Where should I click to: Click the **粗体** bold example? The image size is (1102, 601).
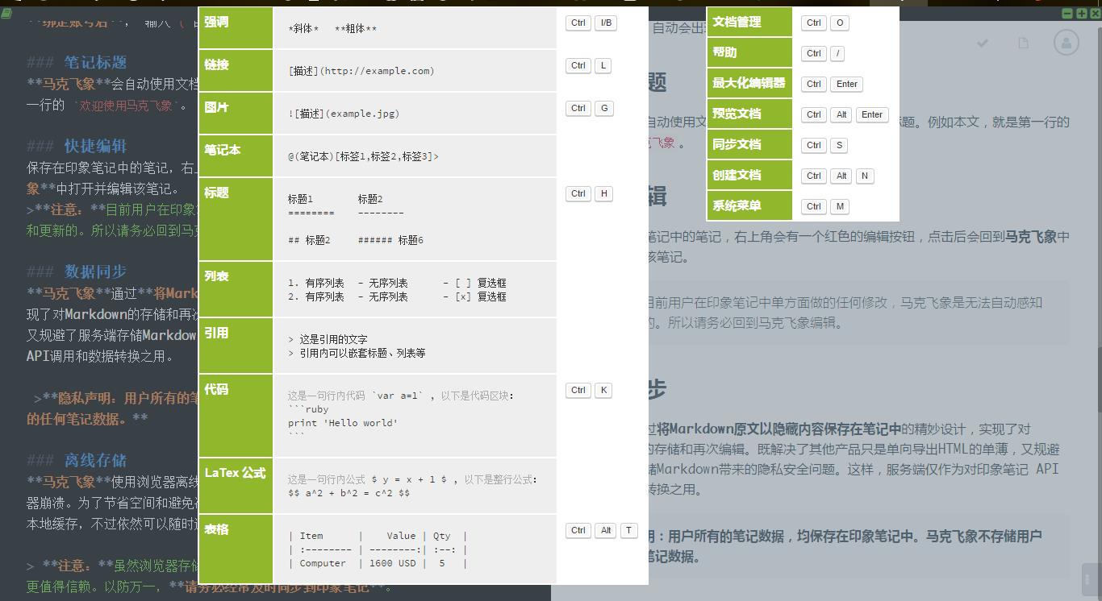pos(356,29)
